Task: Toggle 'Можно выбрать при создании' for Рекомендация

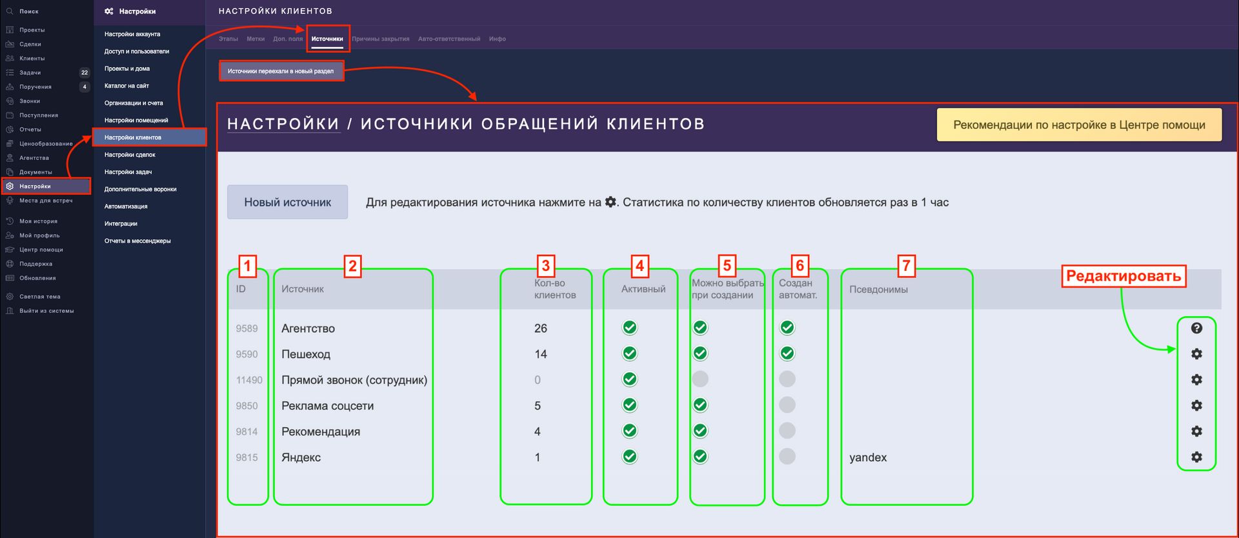Action: pos(700,431)
